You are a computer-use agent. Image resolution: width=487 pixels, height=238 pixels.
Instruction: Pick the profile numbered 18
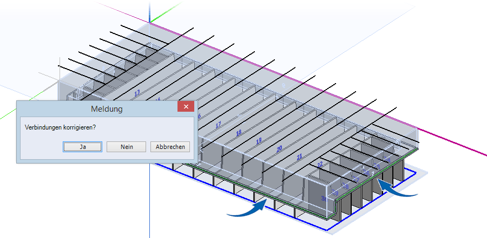(239, 132)
